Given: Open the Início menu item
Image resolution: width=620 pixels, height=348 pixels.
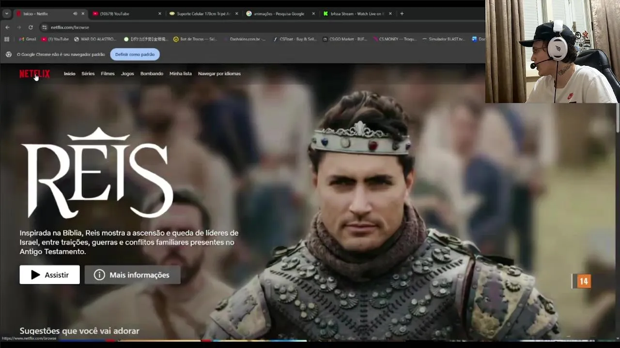Looking at the screenshot, I should pos(70,74).
